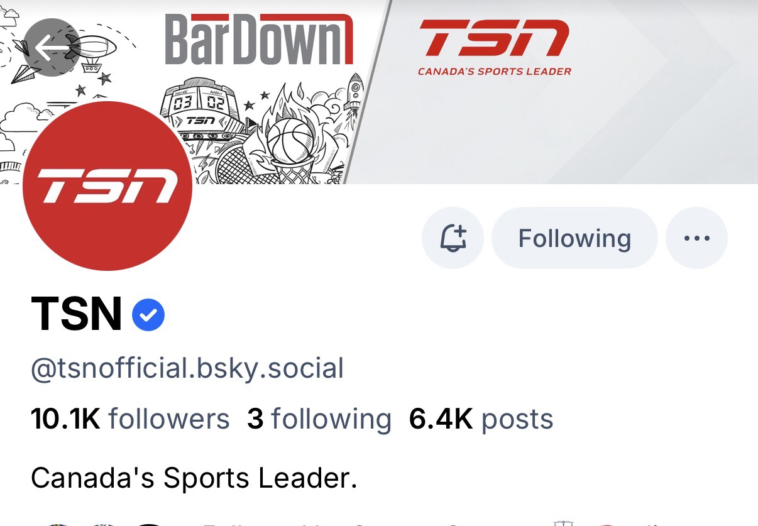The image size is (758, 526).
Task: Click the blimp airship doodle in banner
Action: [x=94, y=48]
